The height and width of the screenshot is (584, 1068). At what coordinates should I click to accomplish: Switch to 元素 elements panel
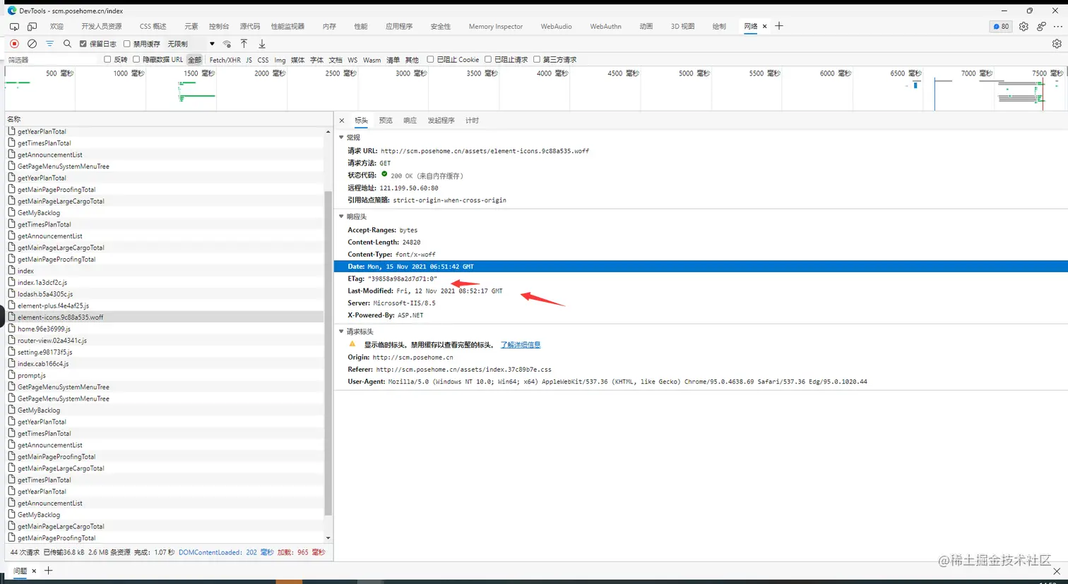[191, 26]
